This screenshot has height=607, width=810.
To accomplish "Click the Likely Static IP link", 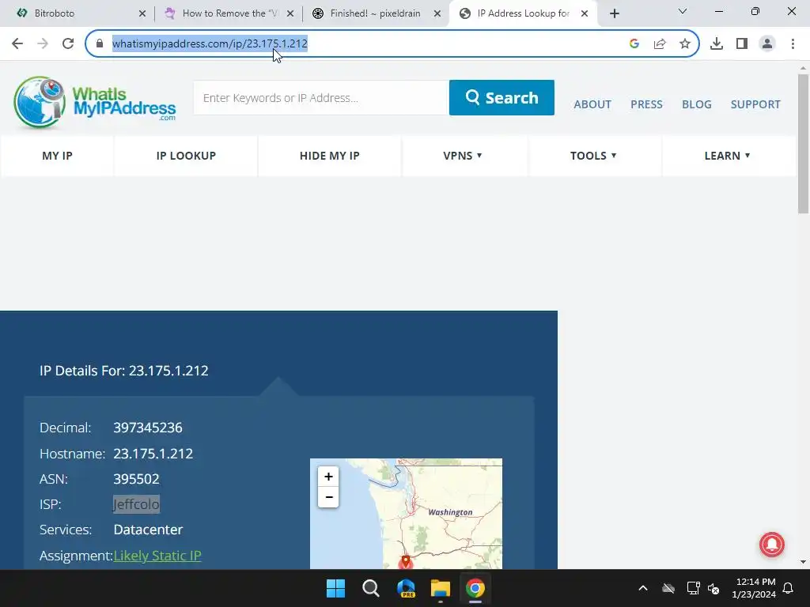I will coord(157,556).
